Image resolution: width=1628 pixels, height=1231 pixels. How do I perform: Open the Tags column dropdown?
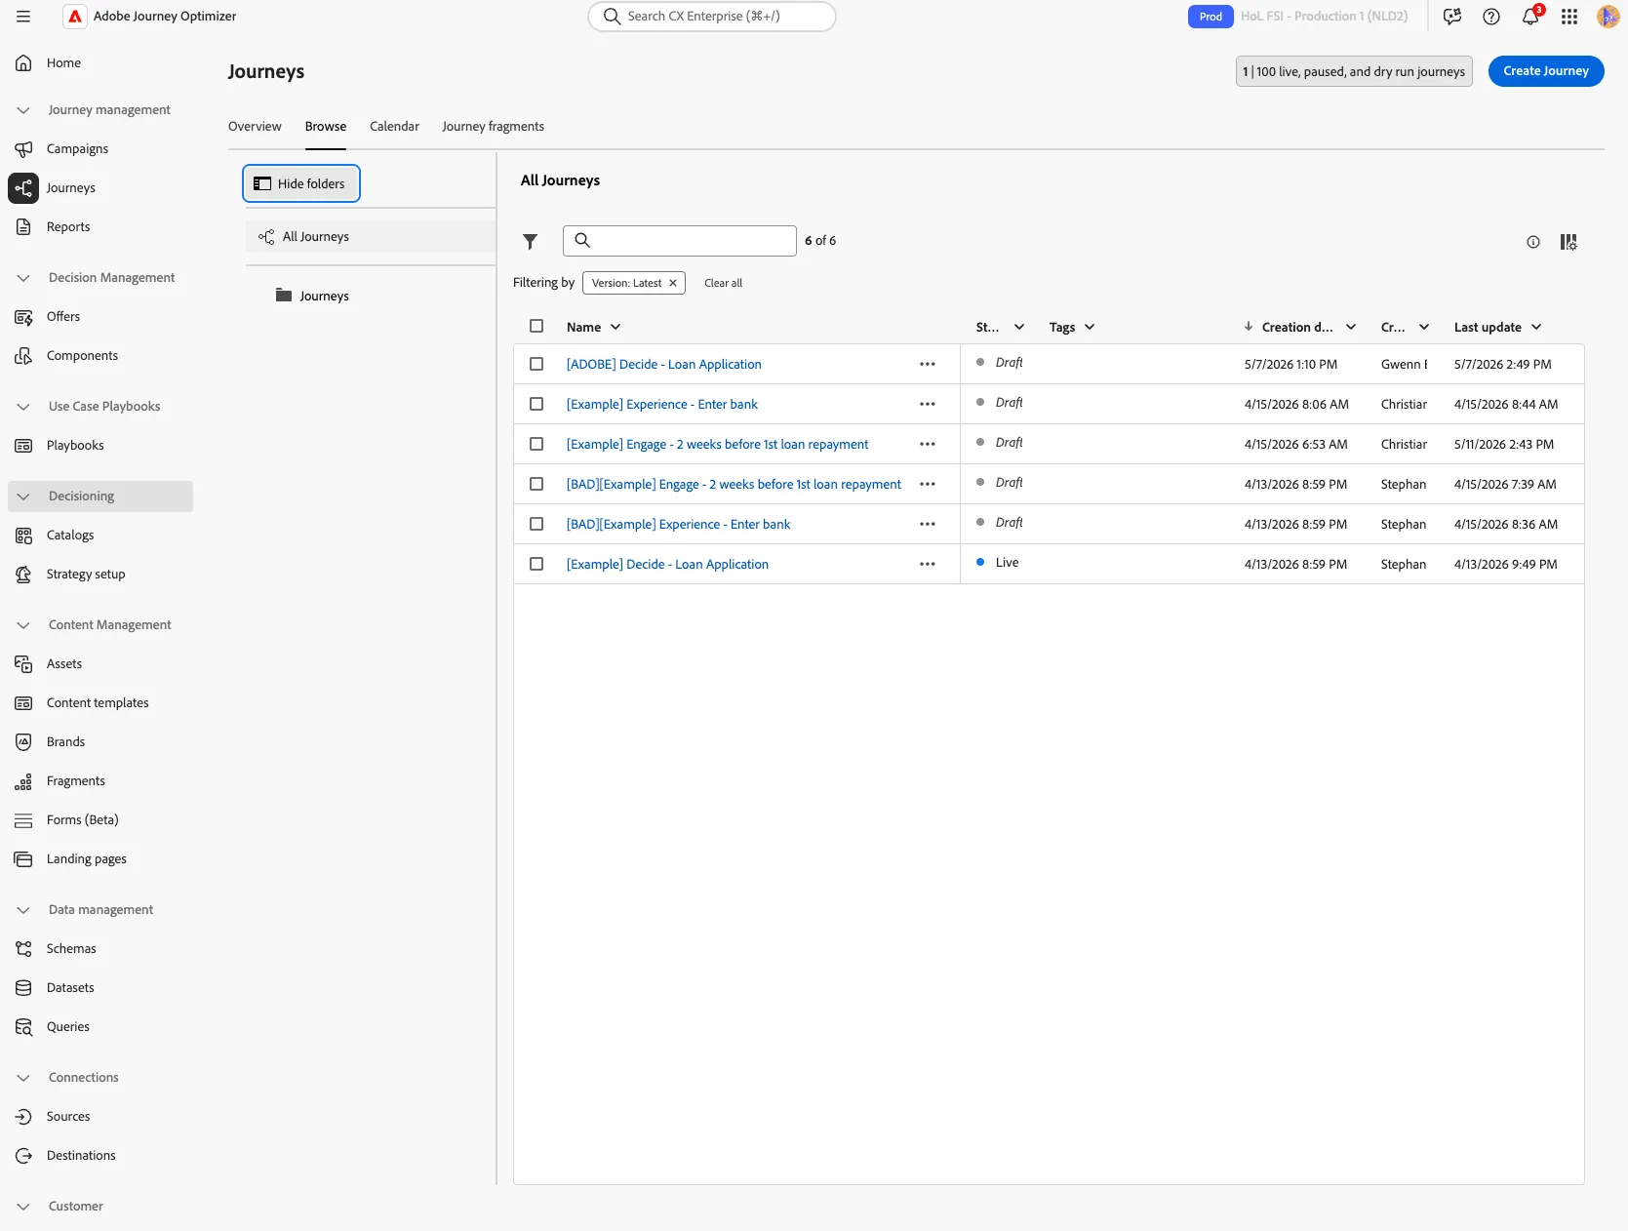[1090, 327]
